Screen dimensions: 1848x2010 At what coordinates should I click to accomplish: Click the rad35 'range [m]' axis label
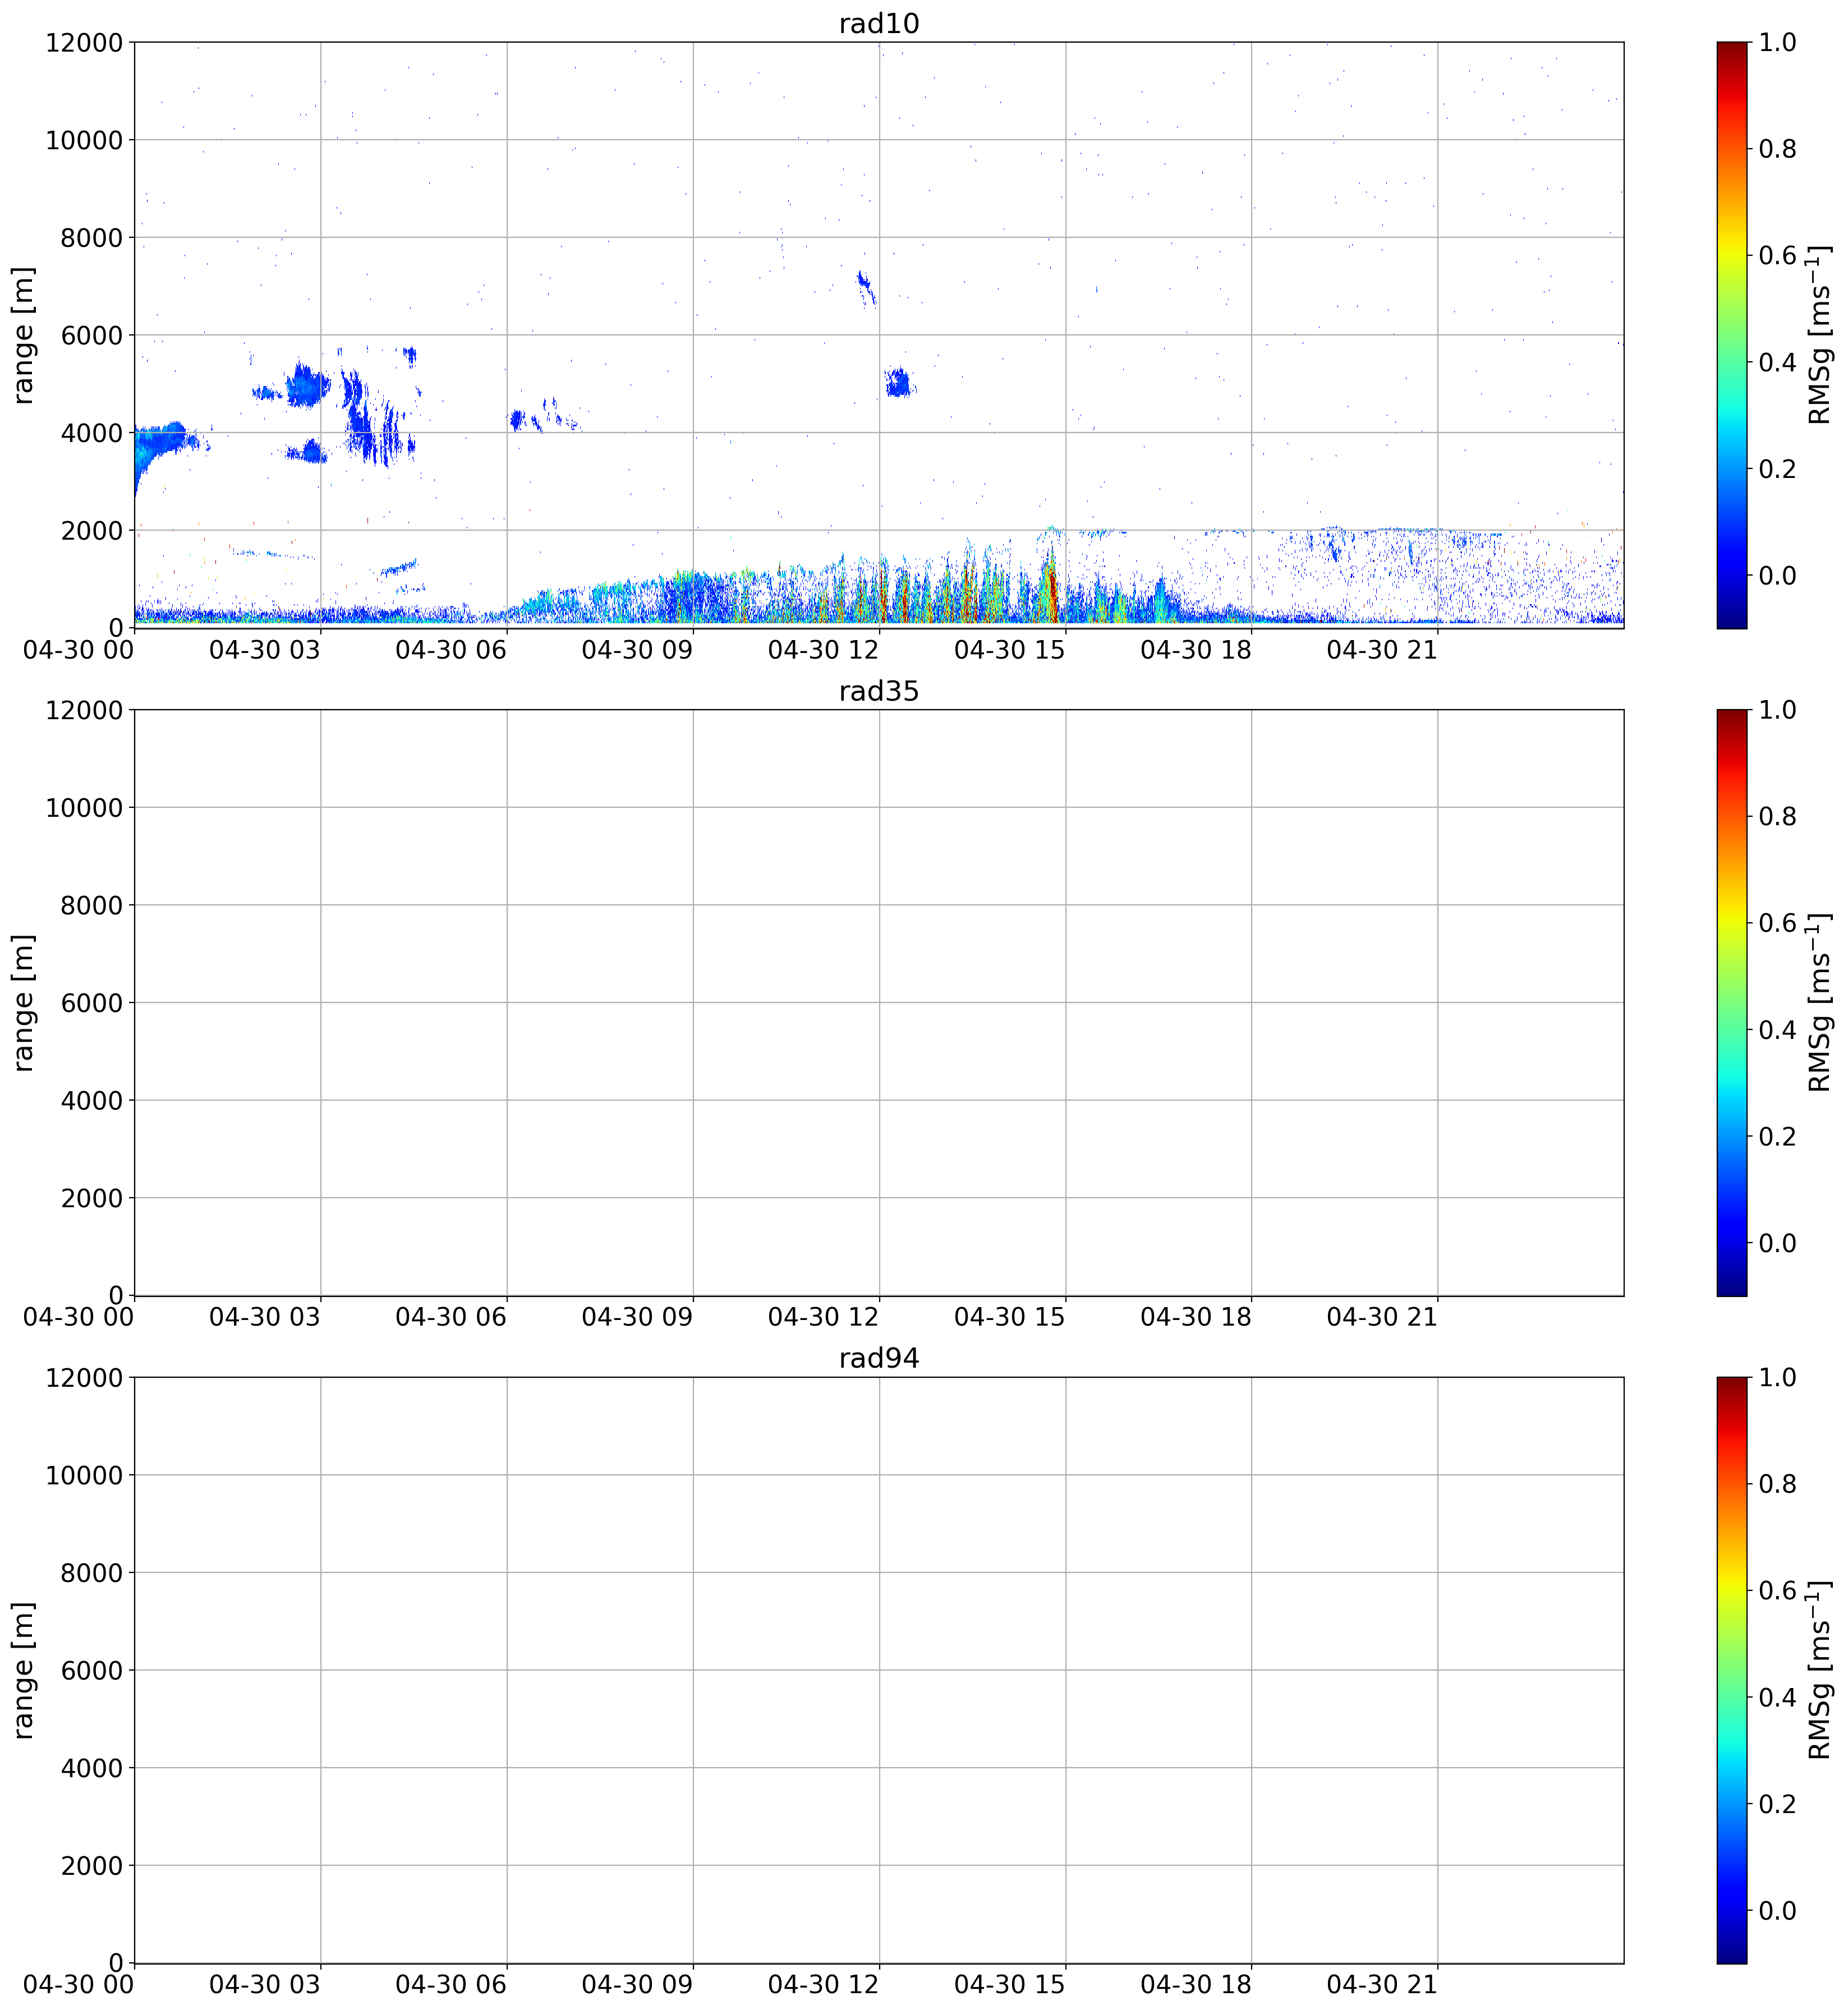pyautogui.click(x=23, y=1003)
